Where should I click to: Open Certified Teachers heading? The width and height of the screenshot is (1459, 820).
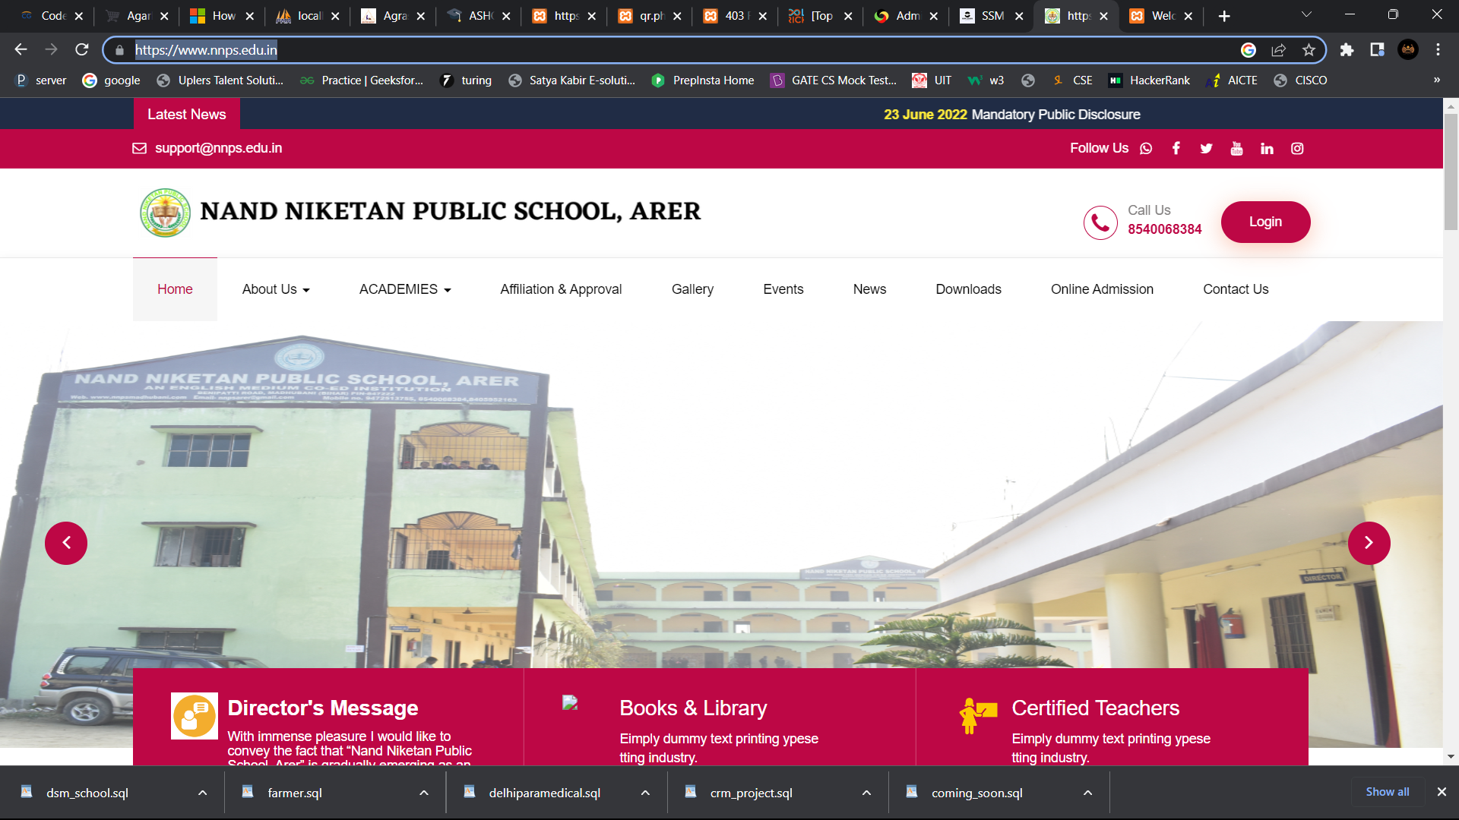[x=1095, y=708]
